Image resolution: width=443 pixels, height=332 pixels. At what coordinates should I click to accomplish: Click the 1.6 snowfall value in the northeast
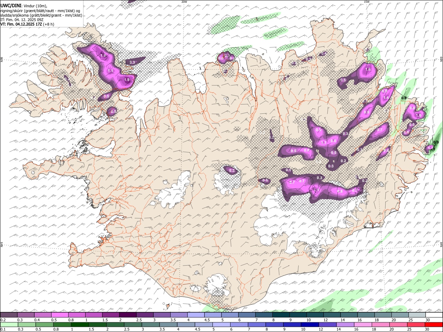click(368, 69)
